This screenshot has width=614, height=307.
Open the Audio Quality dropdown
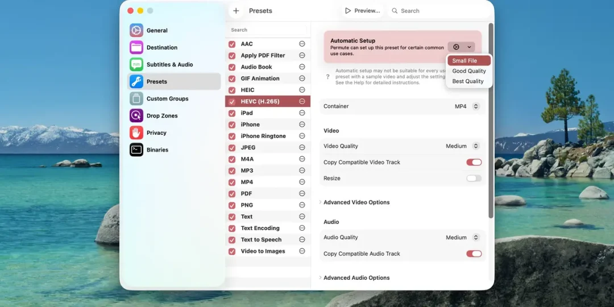[462, 237]
